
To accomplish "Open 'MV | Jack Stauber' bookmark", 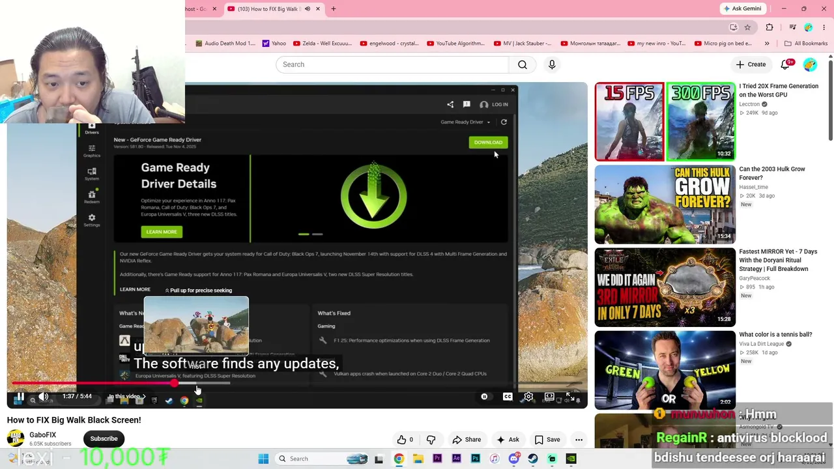I will tap(523, 44).
